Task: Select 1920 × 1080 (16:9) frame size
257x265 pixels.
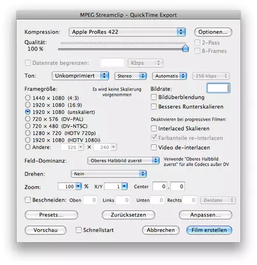Action: (x=28, y=105)
